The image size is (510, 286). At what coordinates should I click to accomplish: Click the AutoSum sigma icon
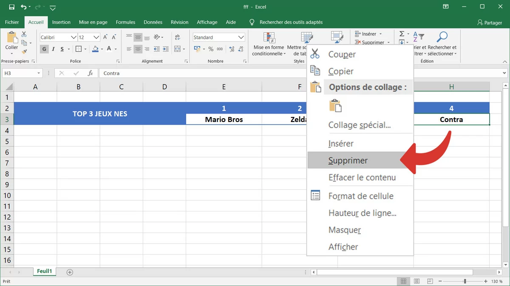tap(402, 34)
